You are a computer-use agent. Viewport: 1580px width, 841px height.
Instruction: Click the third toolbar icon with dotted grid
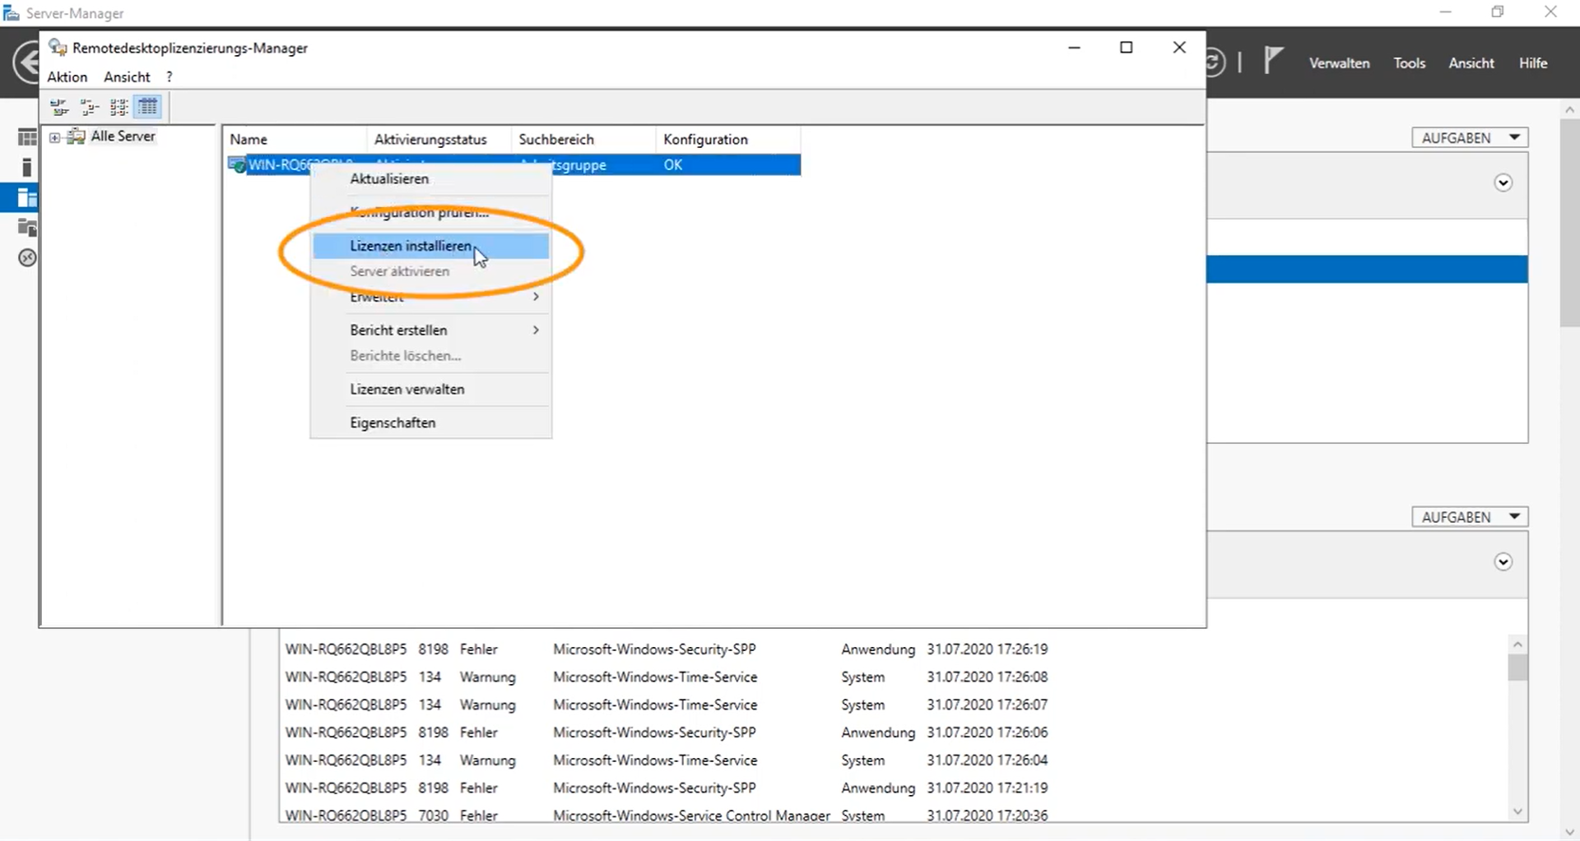pos(118,107)
